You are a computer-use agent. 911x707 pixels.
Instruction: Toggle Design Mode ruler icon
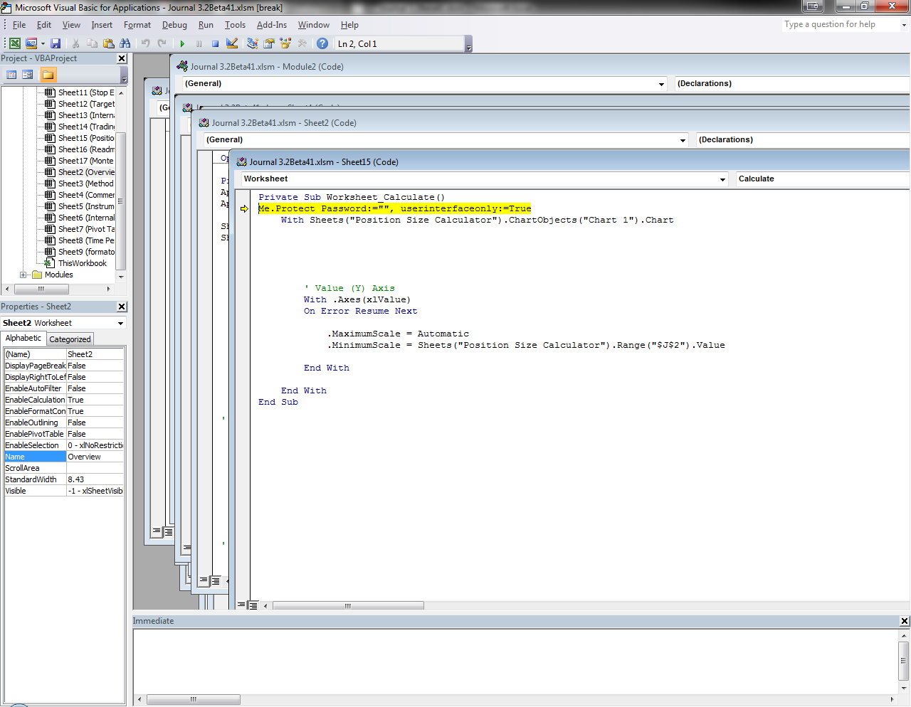231,43
